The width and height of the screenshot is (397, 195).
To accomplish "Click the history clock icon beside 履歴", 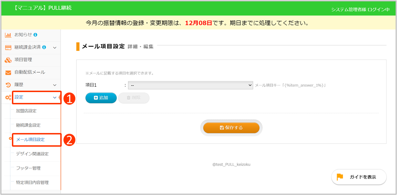I will 8,85.
